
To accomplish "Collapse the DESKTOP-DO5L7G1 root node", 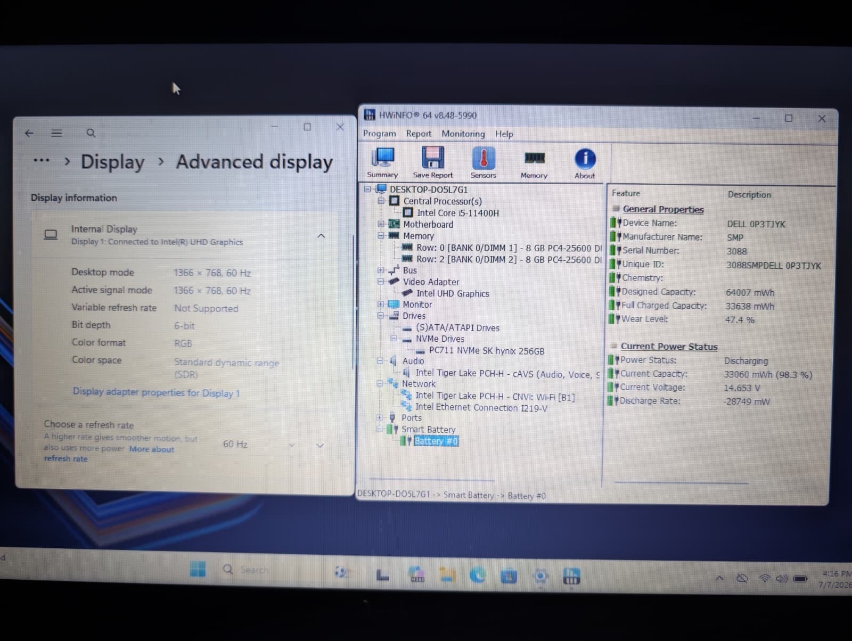I will pyautogui.click(x=367, y=189).
